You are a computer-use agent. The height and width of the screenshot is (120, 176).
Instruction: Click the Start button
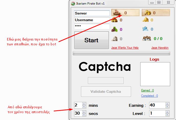(92, 40)
